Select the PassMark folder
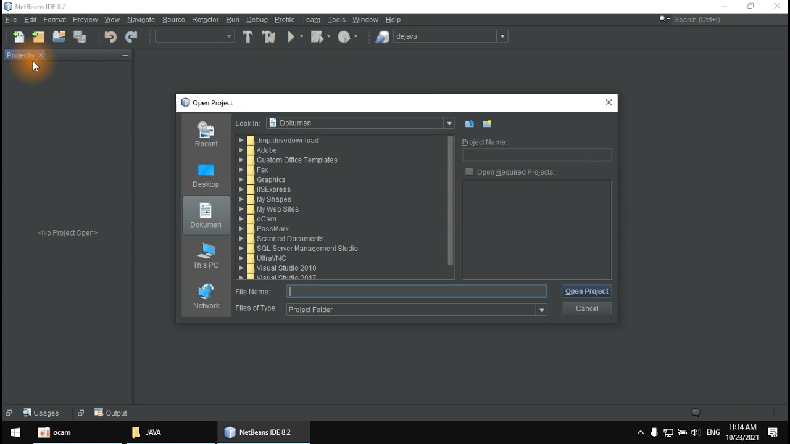 272,229
